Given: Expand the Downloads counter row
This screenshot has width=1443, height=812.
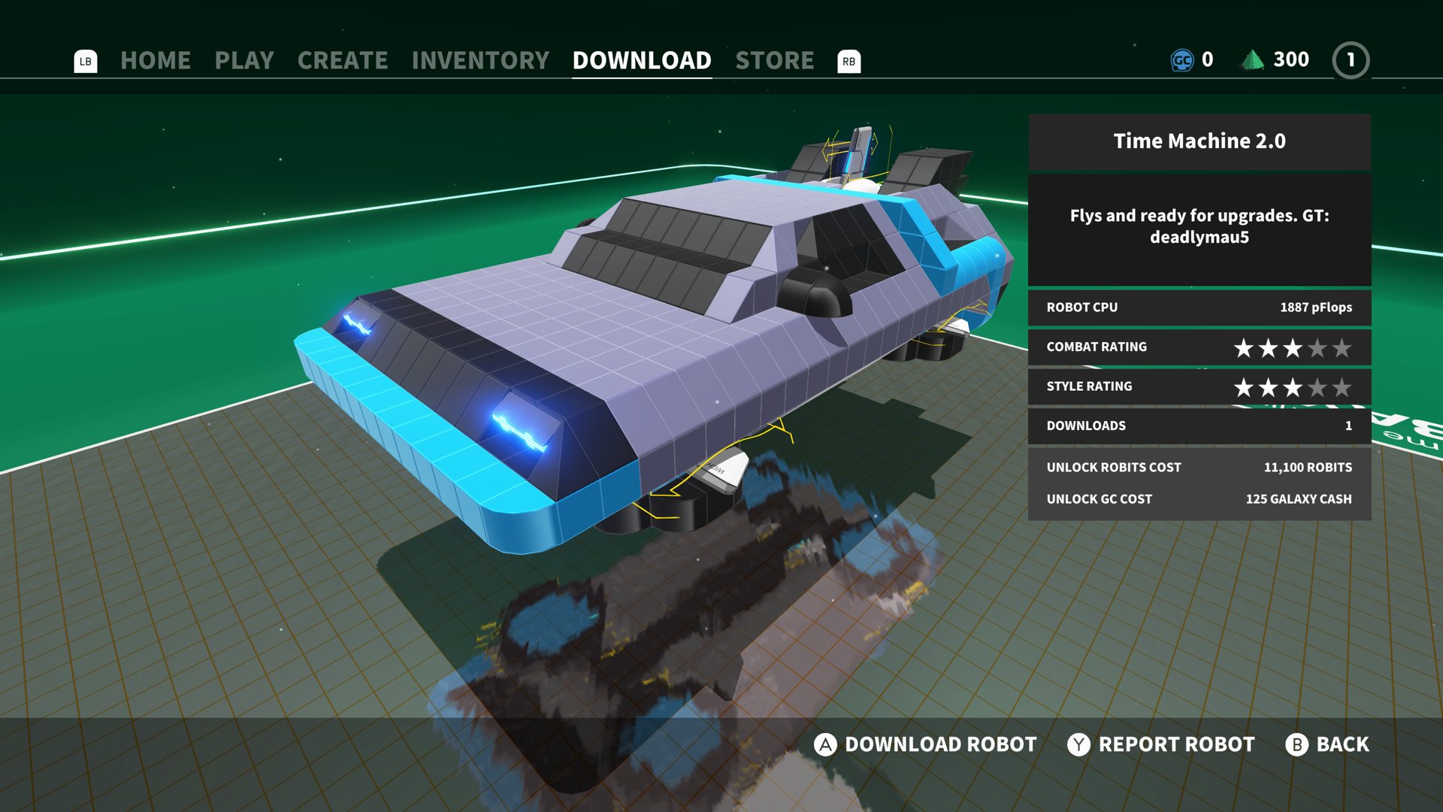Looking at the screenshot, I should (x=1199, y=426).
